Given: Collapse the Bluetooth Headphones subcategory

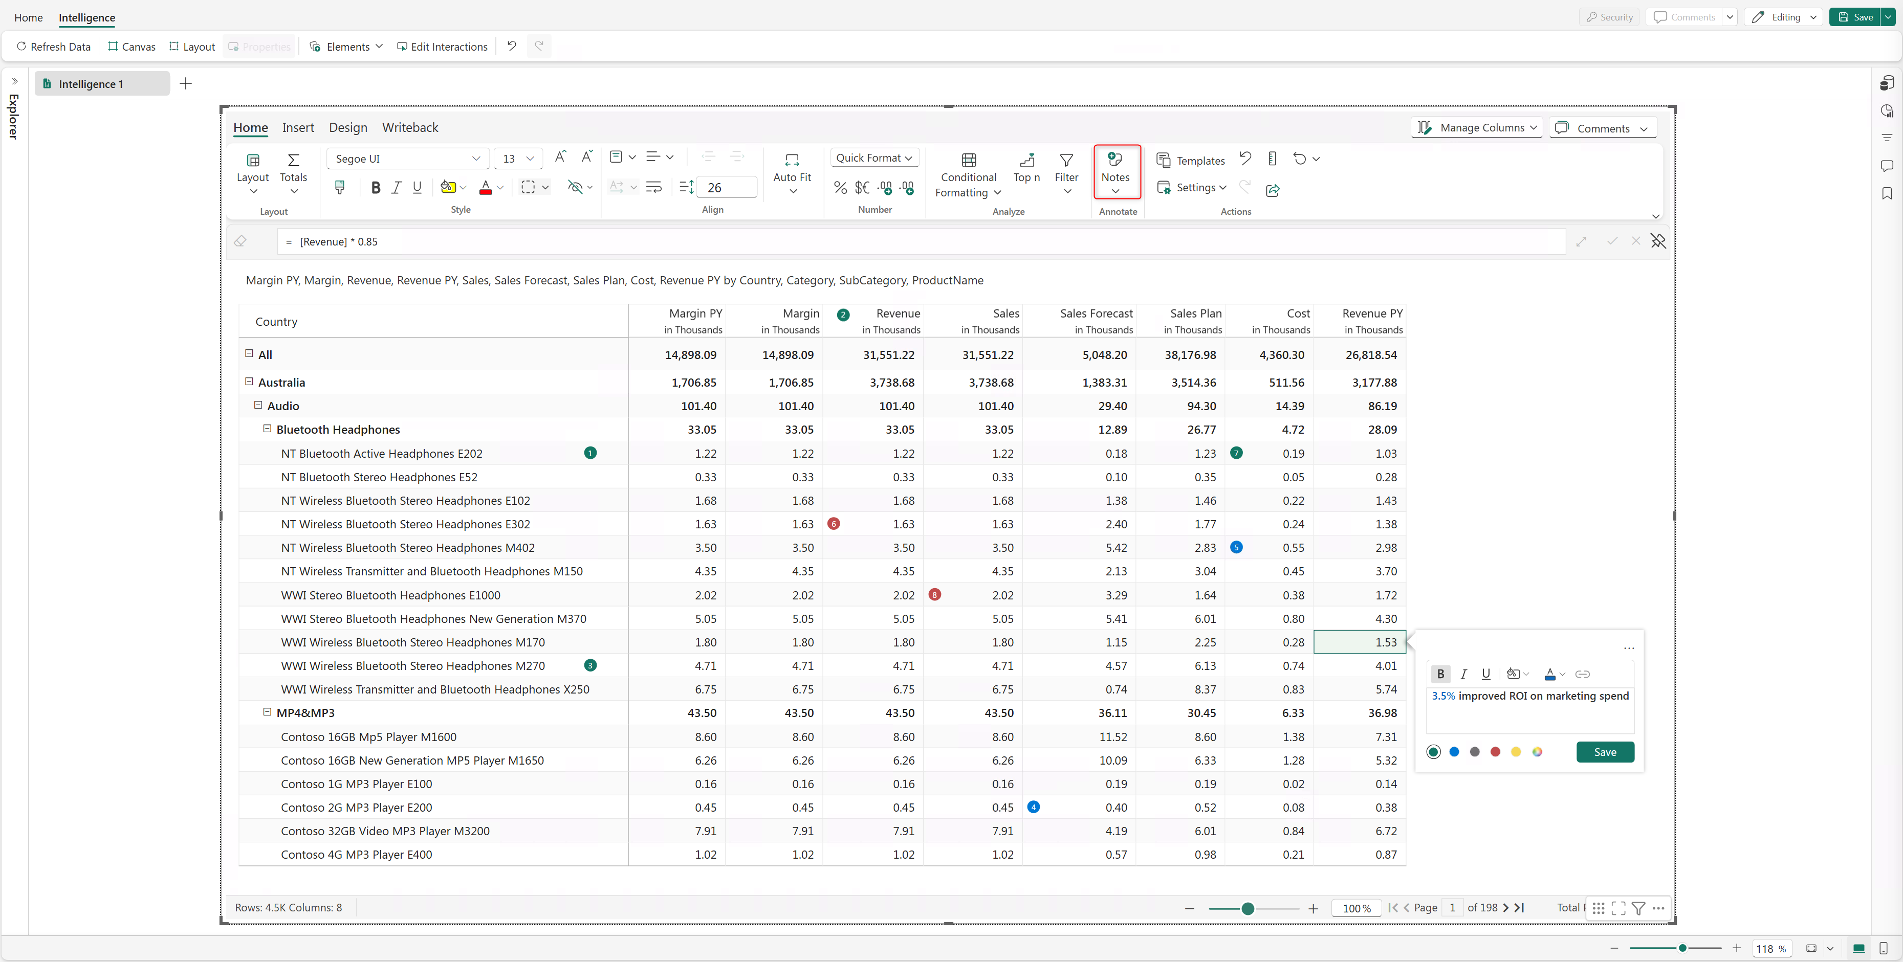Looking at the screenshot, I should (267, 429).
